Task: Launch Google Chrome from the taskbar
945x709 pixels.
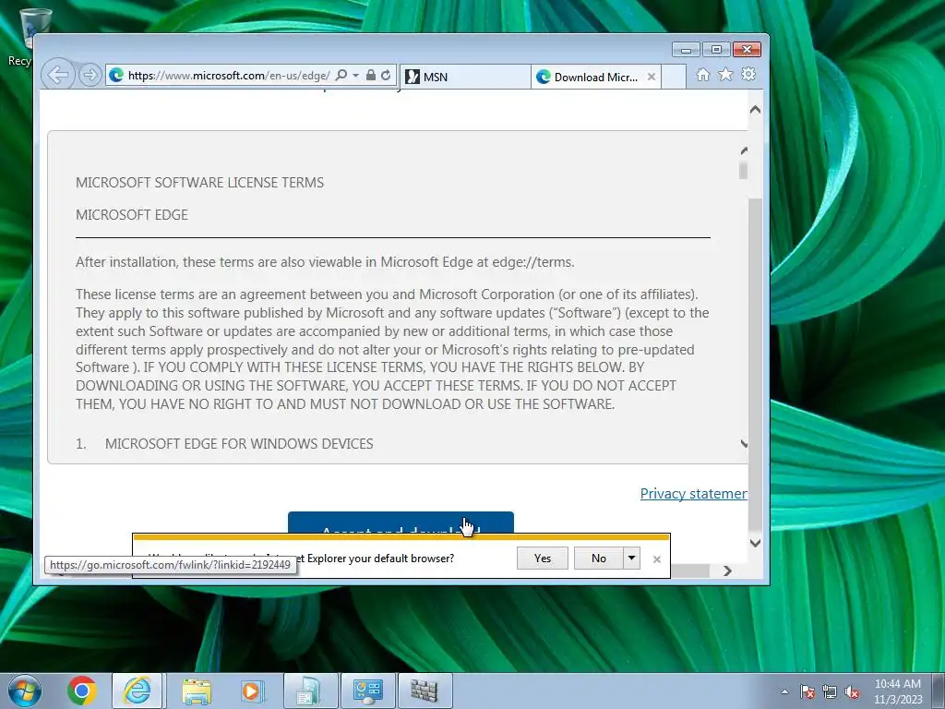Action: click(82, 691)
